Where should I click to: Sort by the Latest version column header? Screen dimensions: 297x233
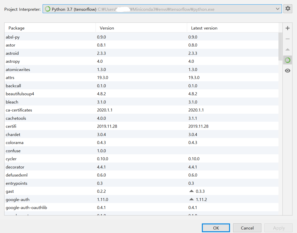pyautogui.click(x=233, y=28)
